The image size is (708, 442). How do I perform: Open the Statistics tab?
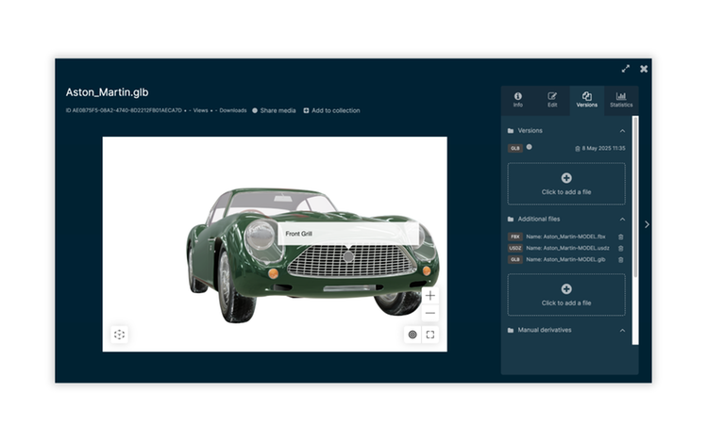[x=621, y=100]
